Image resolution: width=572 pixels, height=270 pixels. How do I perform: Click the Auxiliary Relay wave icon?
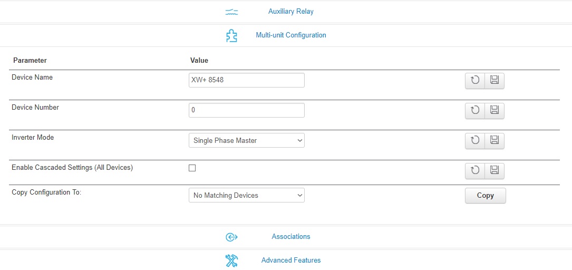[x=231, y=12]
